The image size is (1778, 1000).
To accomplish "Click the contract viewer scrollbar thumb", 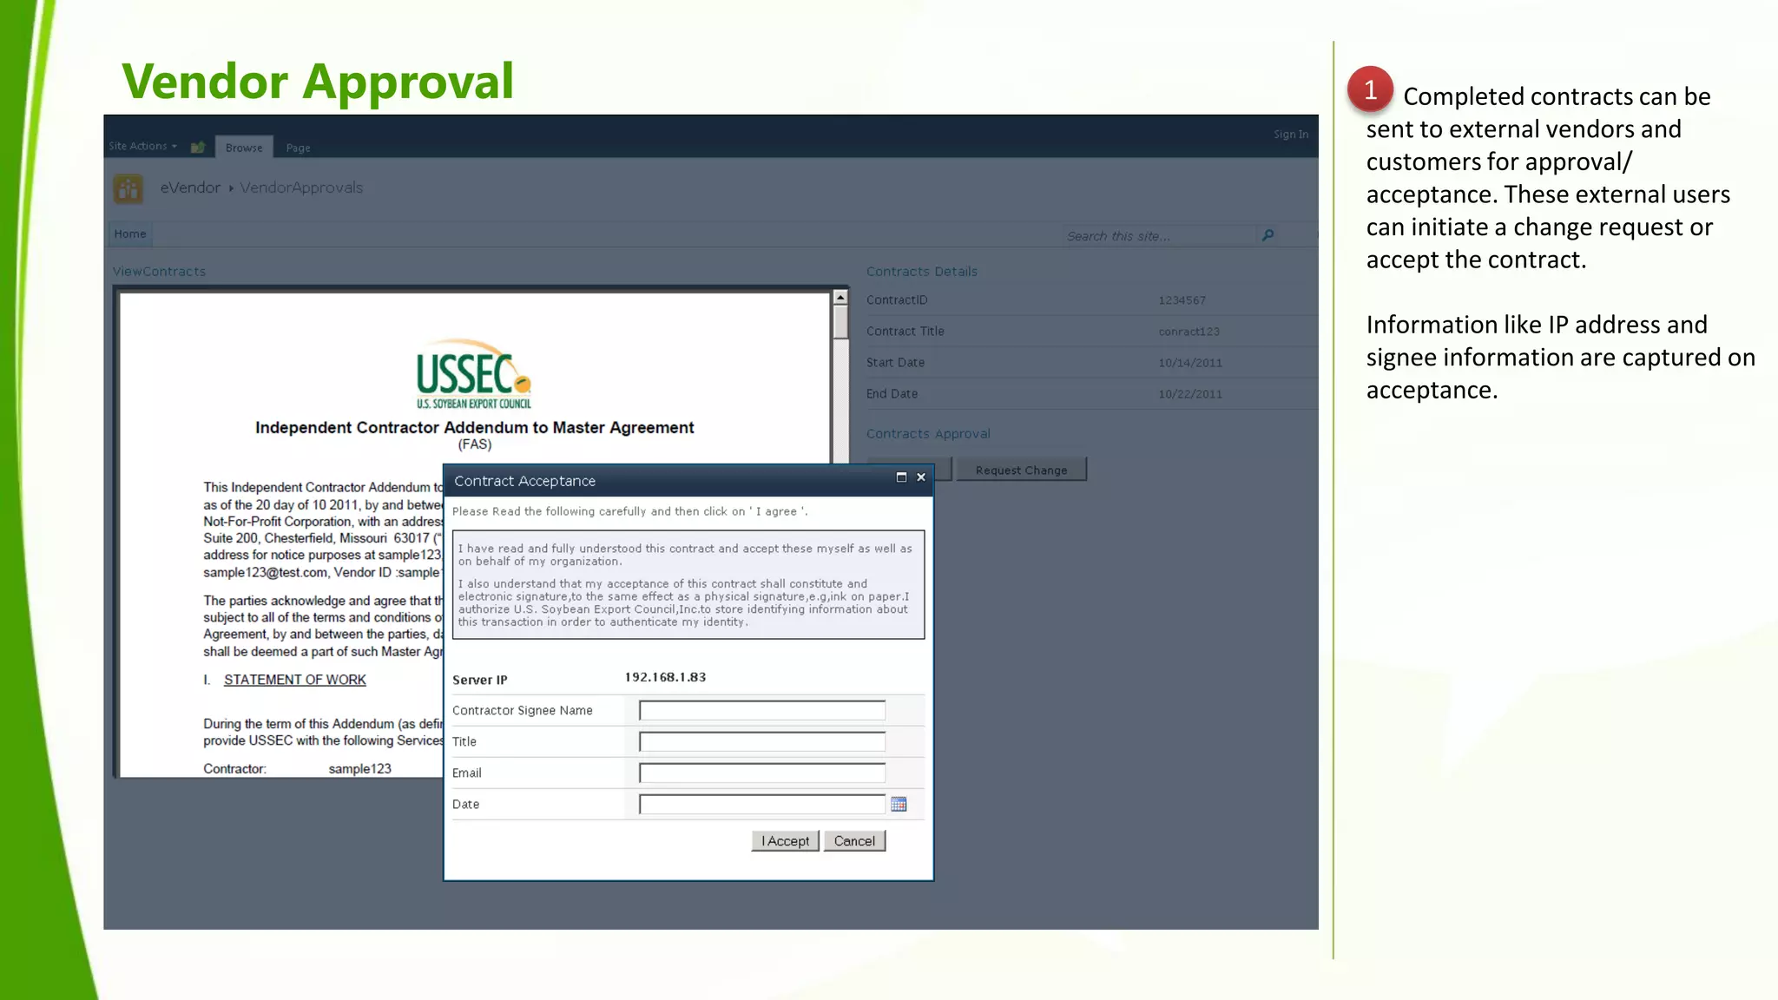I will tap(840, 322).
